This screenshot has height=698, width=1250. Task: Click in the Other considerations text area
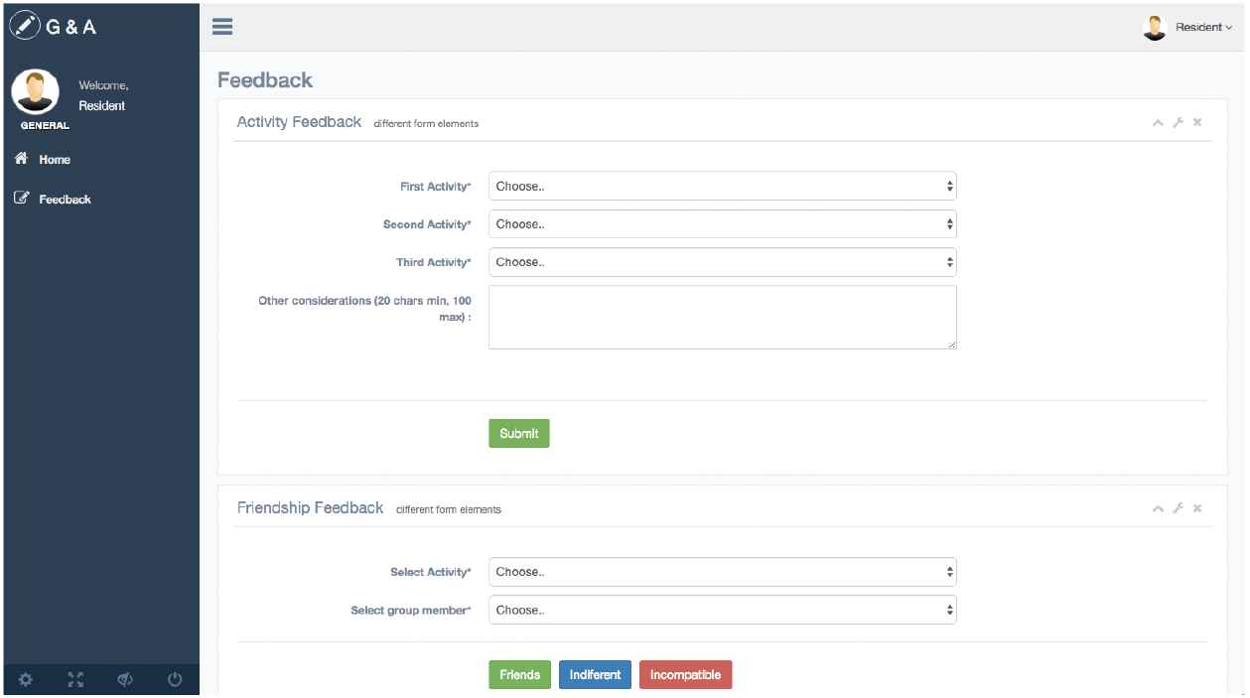[x=722, y=317]
